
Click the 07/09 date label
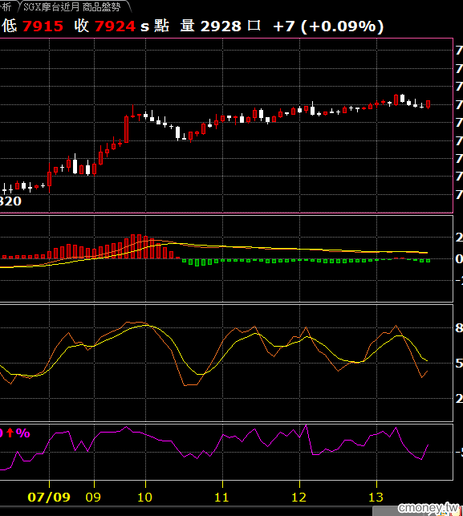click(x=49, y=497)
